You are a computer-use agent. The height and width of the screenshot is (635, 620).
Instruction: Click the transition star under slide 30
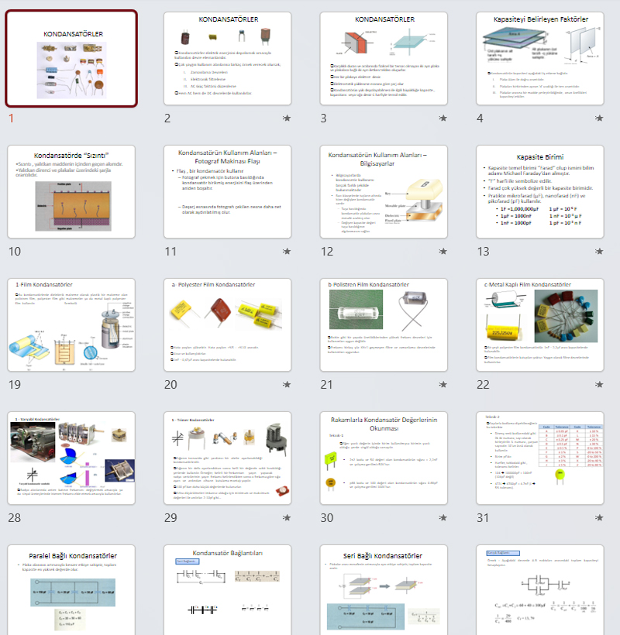(443, 518)
